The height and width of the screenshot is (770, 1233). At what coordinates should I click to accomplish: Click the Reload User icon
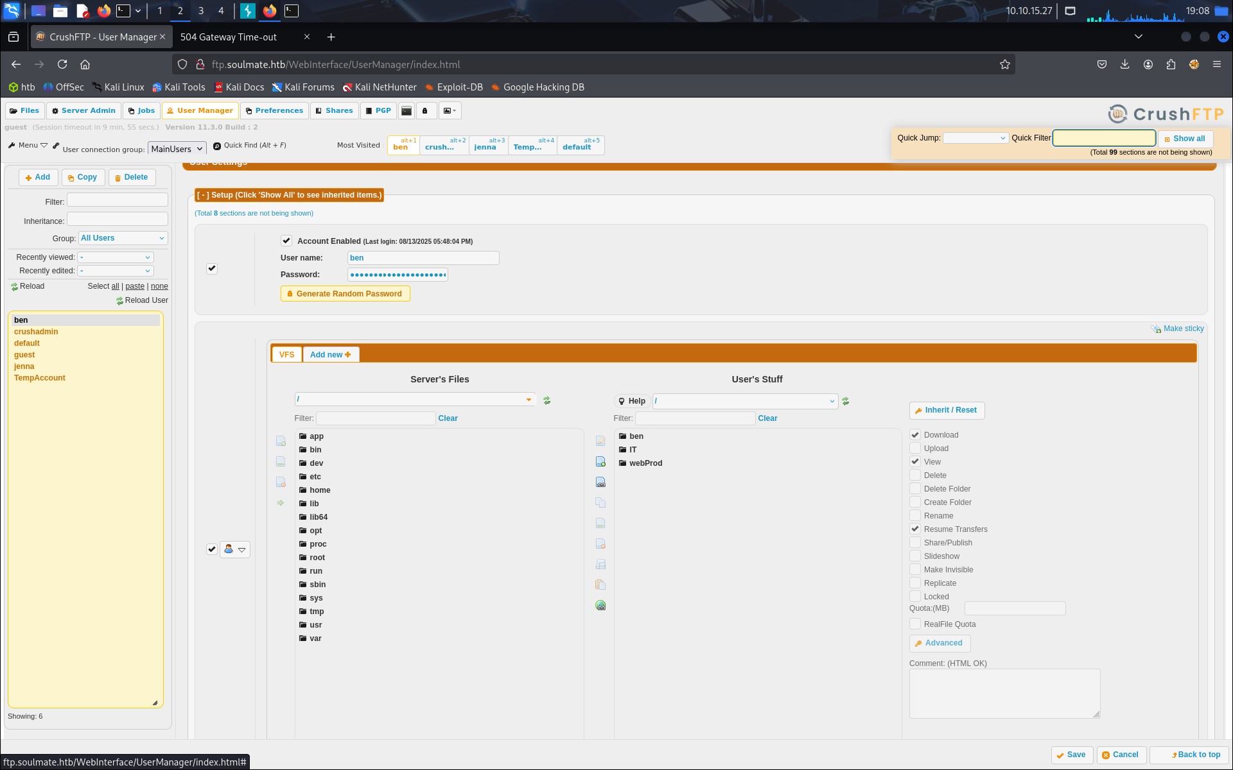click(x=119, y=301)
